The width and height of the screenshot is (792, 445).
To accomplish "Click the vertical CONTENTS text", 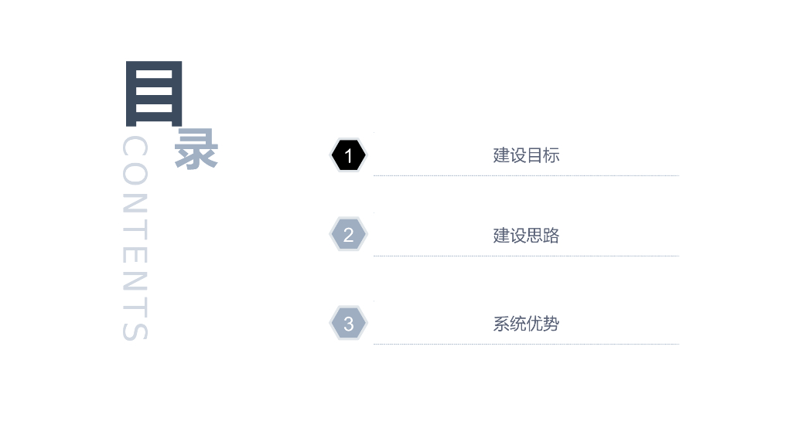I will click(x=135, y=239).
